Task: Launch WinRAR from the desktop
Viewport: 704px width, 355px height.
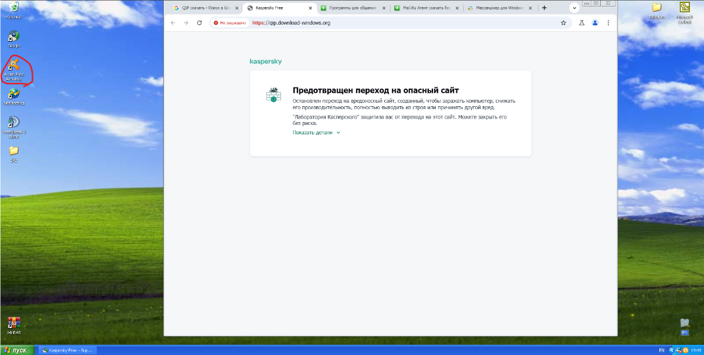Action: pyautogui.click(x=13, y=325)
